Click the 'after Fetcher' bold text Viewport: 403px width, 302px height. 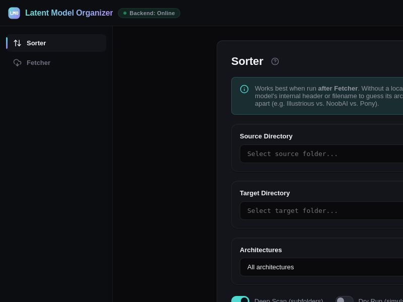[338, 89]
